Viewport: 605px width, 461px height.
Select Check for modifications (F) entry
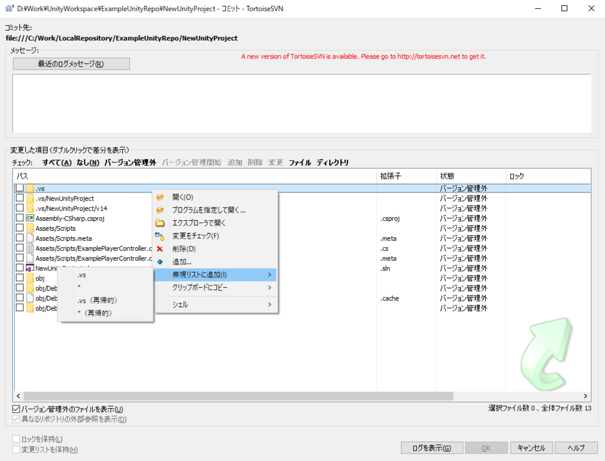[216, 236]
